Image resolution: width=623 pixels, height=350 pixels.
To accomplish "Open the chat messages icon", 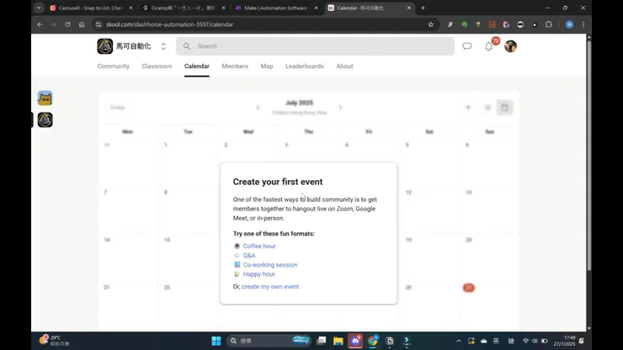I will coord(467,46).
